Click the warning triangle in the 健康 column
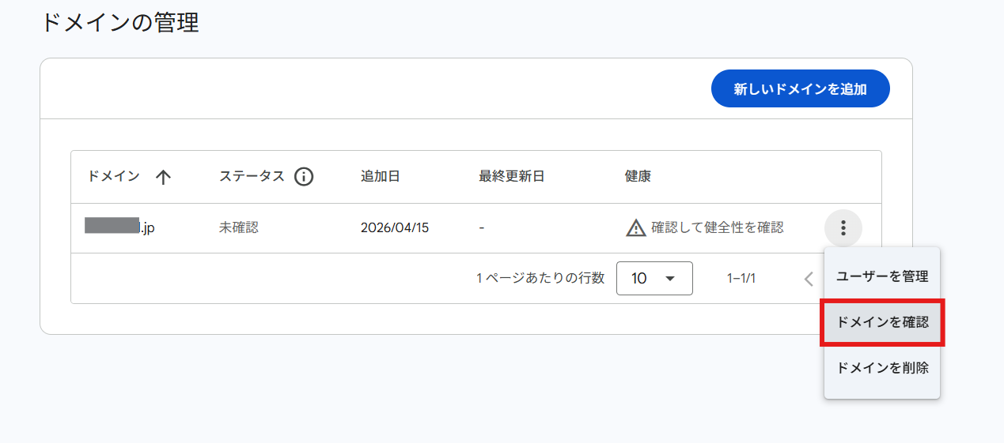This screenshot has width=1004, height=443. coord(636,228)
